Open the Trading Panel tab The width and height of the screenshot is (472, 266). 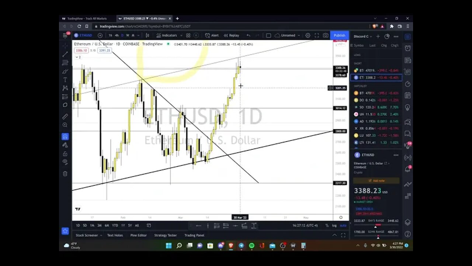point(194,235)
